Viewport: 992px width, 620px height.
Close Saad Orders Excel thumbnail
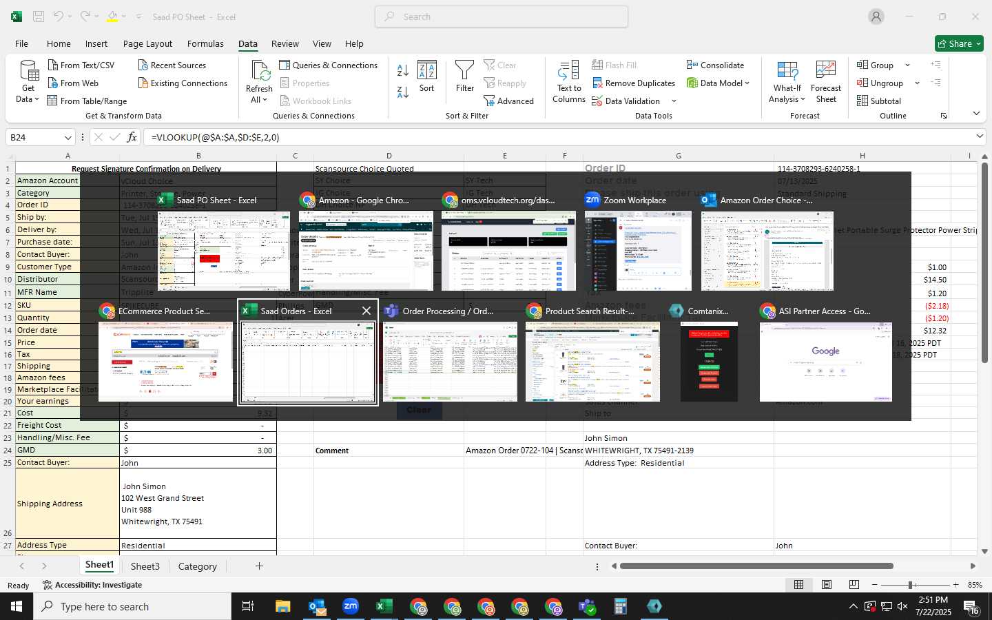366,311
